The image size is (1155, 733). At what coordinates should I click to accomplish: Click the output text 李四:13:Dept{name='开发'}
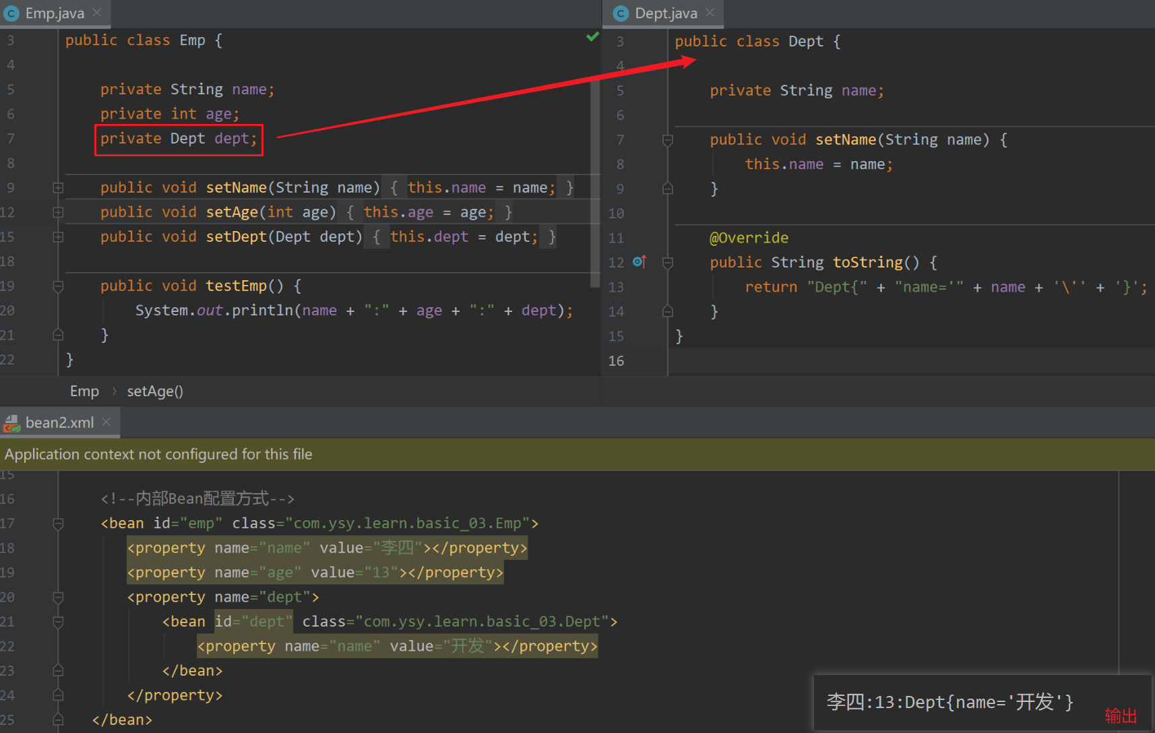tap(950, 703)
